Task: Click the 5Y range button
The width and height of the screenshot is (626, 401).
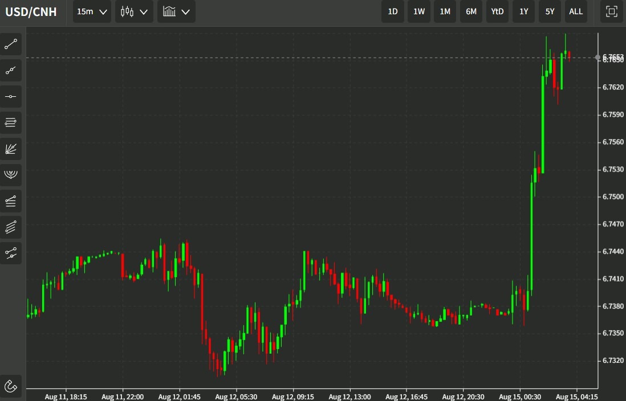Action: pos(549,11)
